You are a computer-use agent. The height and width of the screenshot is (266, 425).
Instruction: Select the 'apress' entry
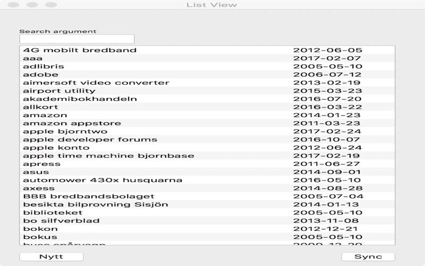(x=207, y=164)
